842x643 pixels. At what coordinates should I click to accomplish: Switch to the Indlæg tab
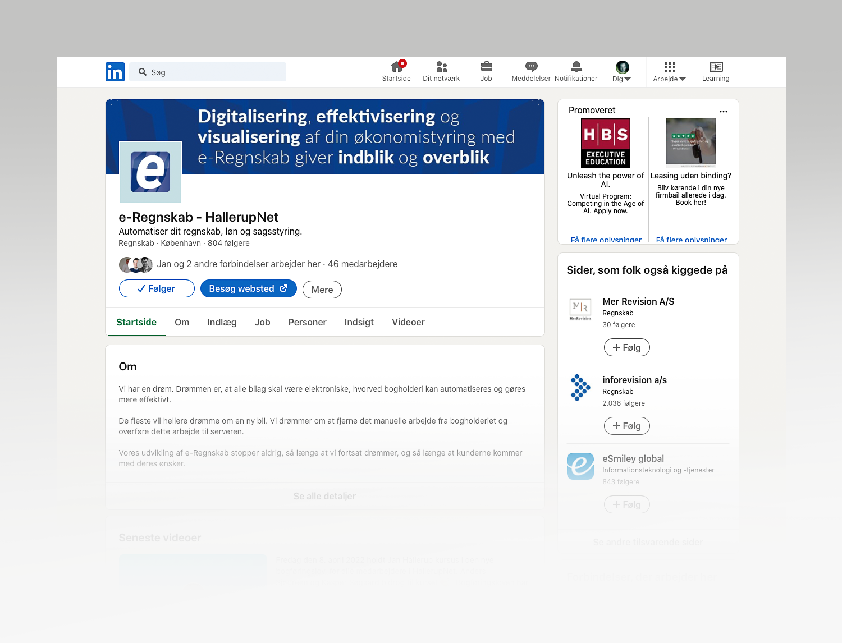click(x=222, y=322)
